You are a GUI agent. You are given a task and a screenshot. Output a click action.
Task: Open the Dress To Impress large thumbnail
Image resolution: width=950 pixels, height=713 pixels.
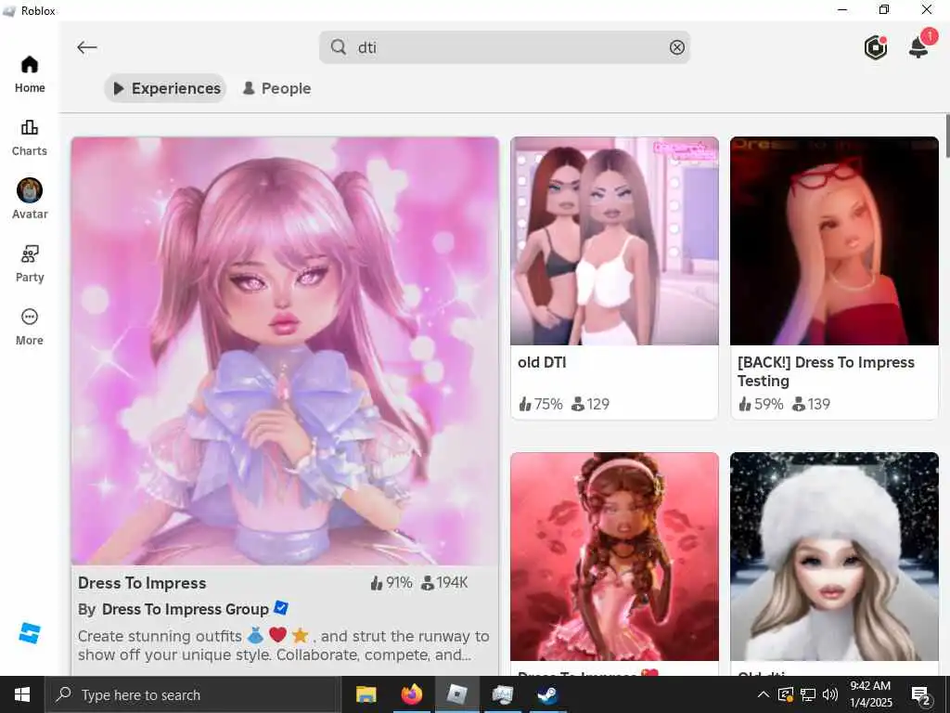point(285,351)
